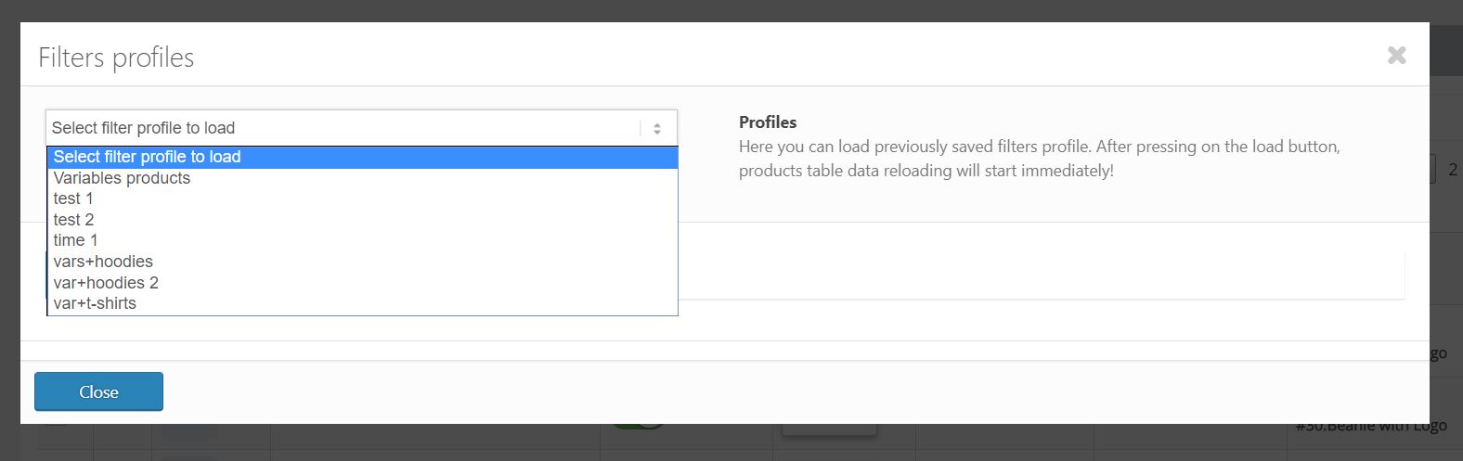This screenshot has width=1463, height=461.
Task: Click the 'Filters profiles' dialog title
Action: pyautogui.click(x=116, y=58)
